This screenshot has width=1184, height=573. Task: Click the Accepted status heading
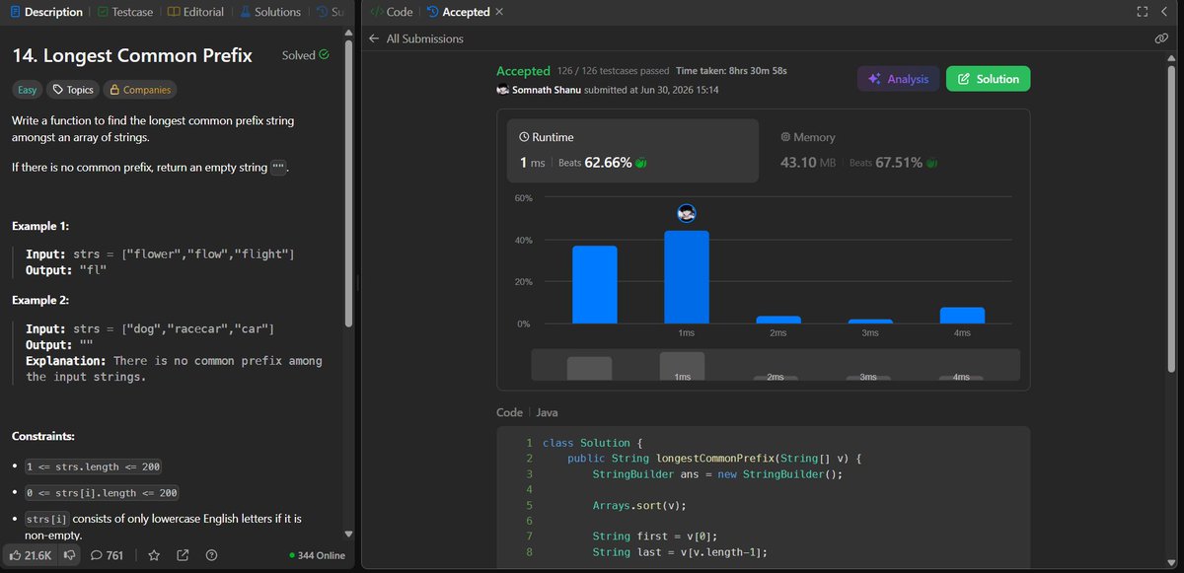[523, 71]
